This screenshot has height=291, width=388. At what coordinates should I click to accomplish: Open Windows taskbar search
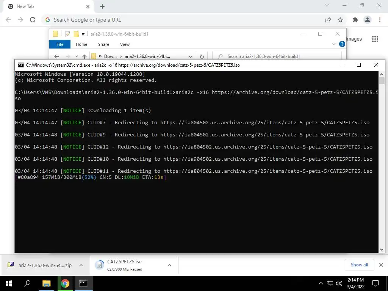click(x=27, y=283)
